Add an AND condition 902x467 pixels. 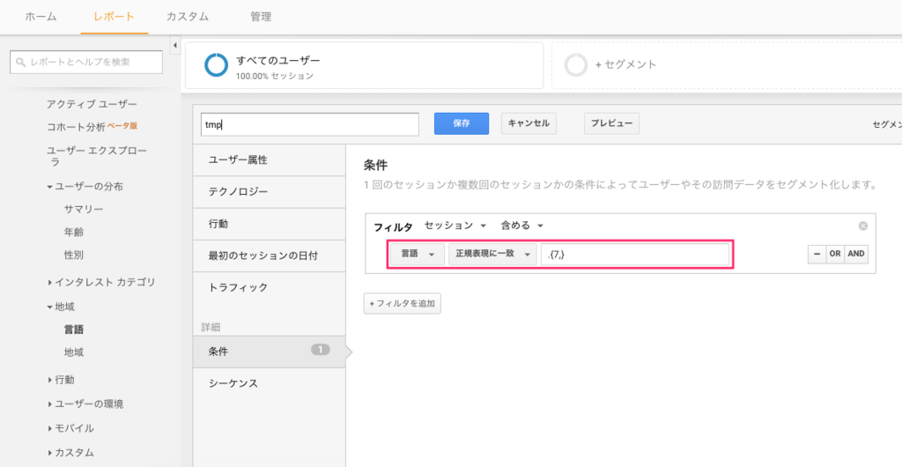(856, 254)
